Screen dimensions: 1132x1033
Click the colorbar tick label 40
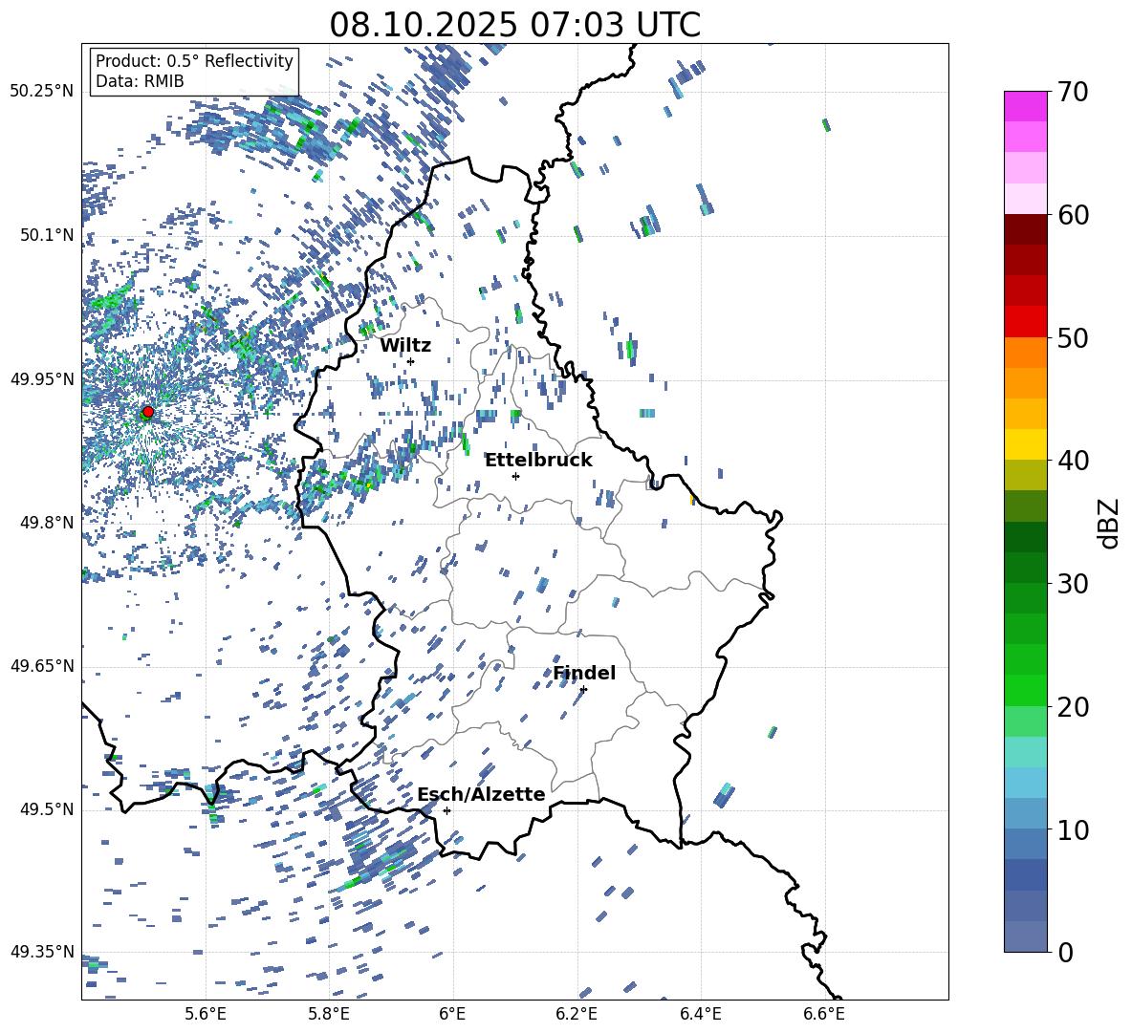click(1073, 461)
